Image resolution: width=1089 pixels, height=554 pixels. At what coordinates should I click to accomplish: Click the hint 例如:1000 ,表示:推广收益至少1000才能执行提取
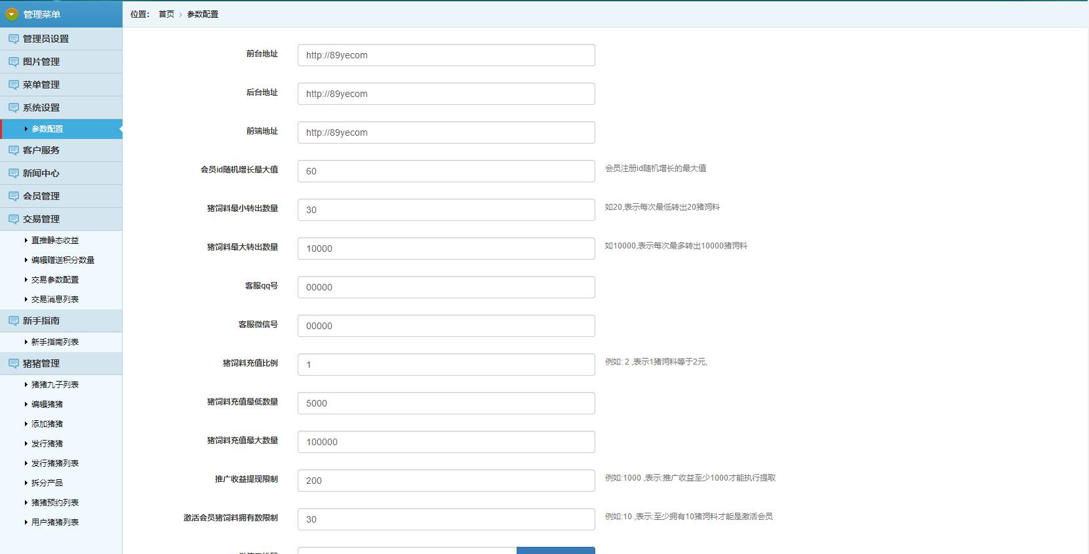click(690, 478)
